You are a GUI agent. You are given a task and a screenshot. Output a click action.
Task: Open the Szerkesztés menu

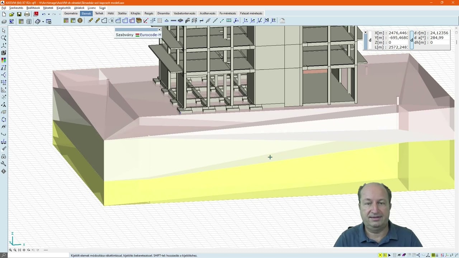coord(16,8)
